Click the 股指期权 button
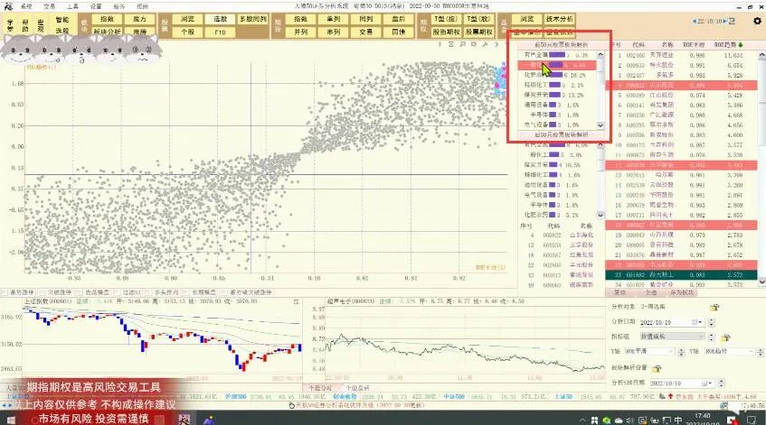 pyautogui.click(x=446, y=32)
